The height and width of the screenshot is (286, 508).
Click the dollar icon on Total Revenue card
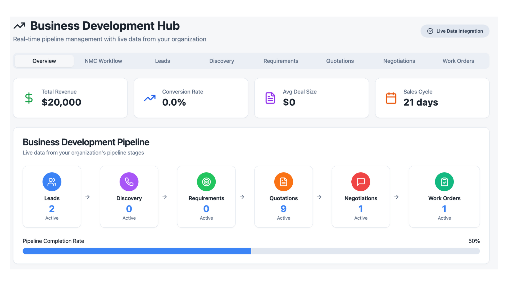tap(29, 98)
